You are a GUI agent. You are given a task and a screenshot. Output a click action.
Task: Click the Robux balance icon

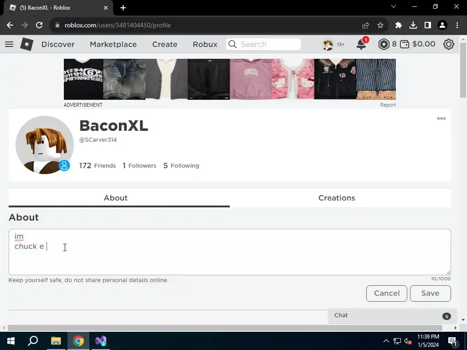384,44
